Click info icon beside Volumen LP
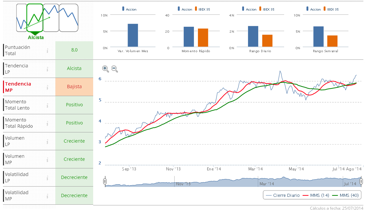This screenshot has width=367, height=211. click(x=47, y=141)
